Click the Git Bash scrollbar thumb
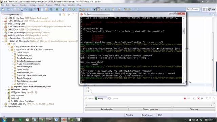The height and width of the screenshot is (122, 217). point(184,31)
